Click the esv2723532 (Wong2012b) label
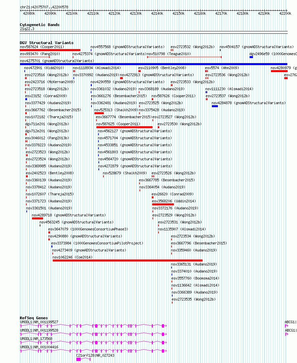 [193, 47]
